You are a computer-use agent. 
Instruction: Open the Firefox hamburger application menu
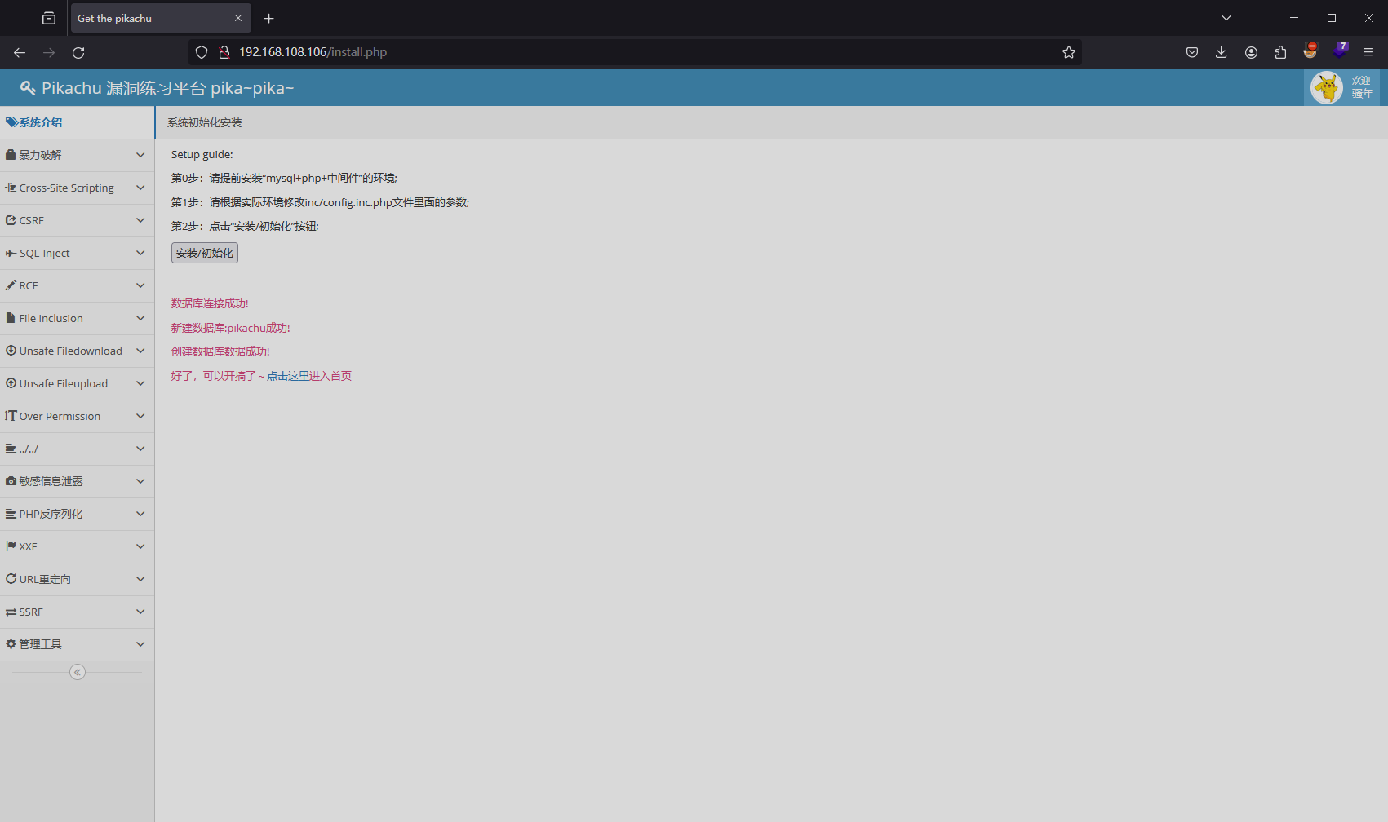(x=1368, y=52)
